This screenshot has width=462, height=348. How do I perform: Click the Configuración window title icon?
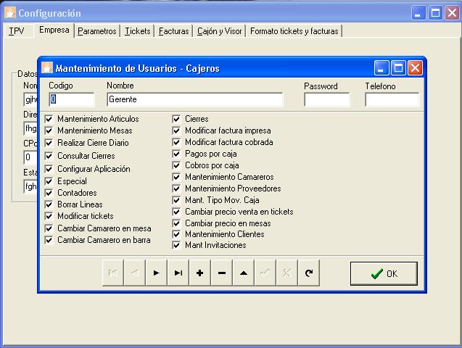tap(9, 13)
